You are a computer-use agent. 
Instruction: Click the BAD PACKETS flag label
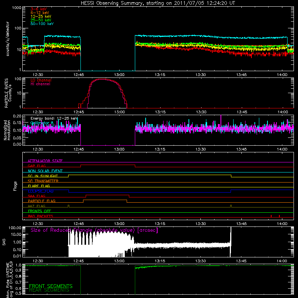[x=41, y=216]
